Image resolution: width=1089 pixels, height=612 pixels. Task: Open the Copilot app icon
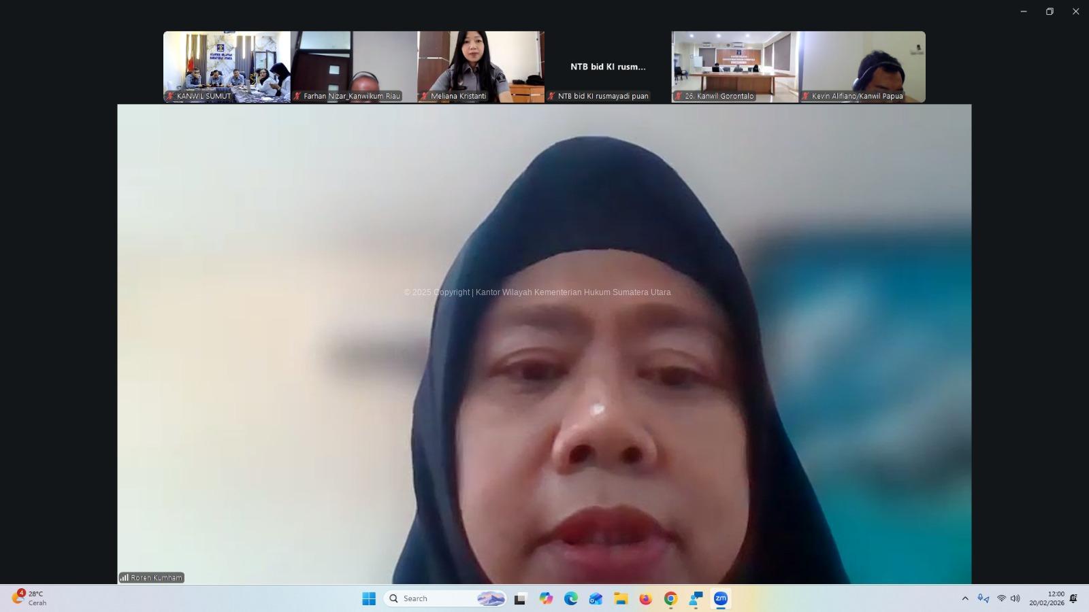(x=546, y=598)
